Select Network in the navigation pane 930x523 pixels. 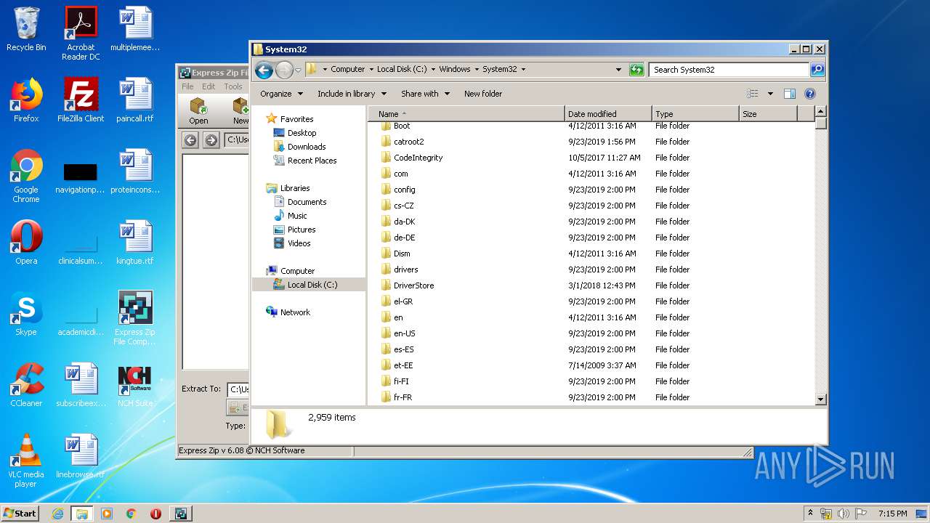[x=295, y=312]
